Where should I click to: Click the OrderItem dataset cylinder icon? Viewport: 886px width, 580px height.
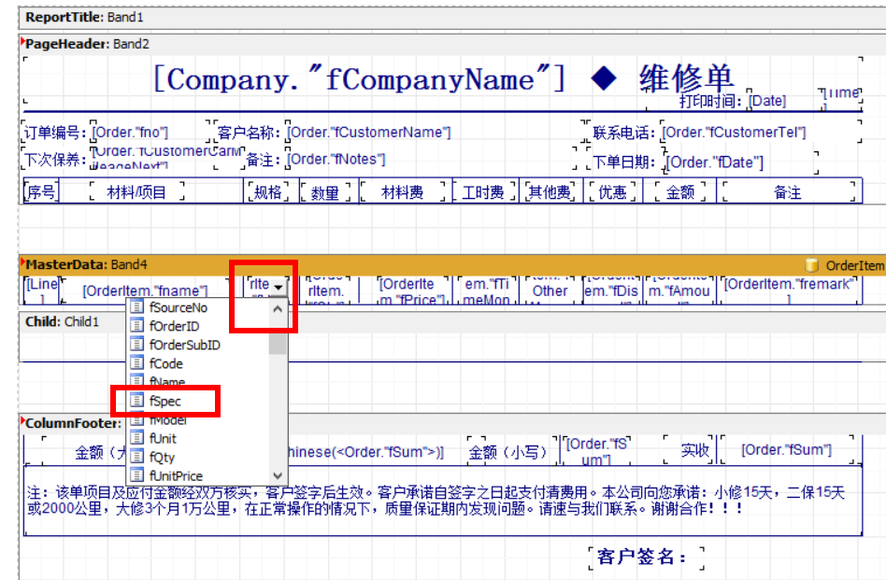pyautogui.click(x=811, y=265)
